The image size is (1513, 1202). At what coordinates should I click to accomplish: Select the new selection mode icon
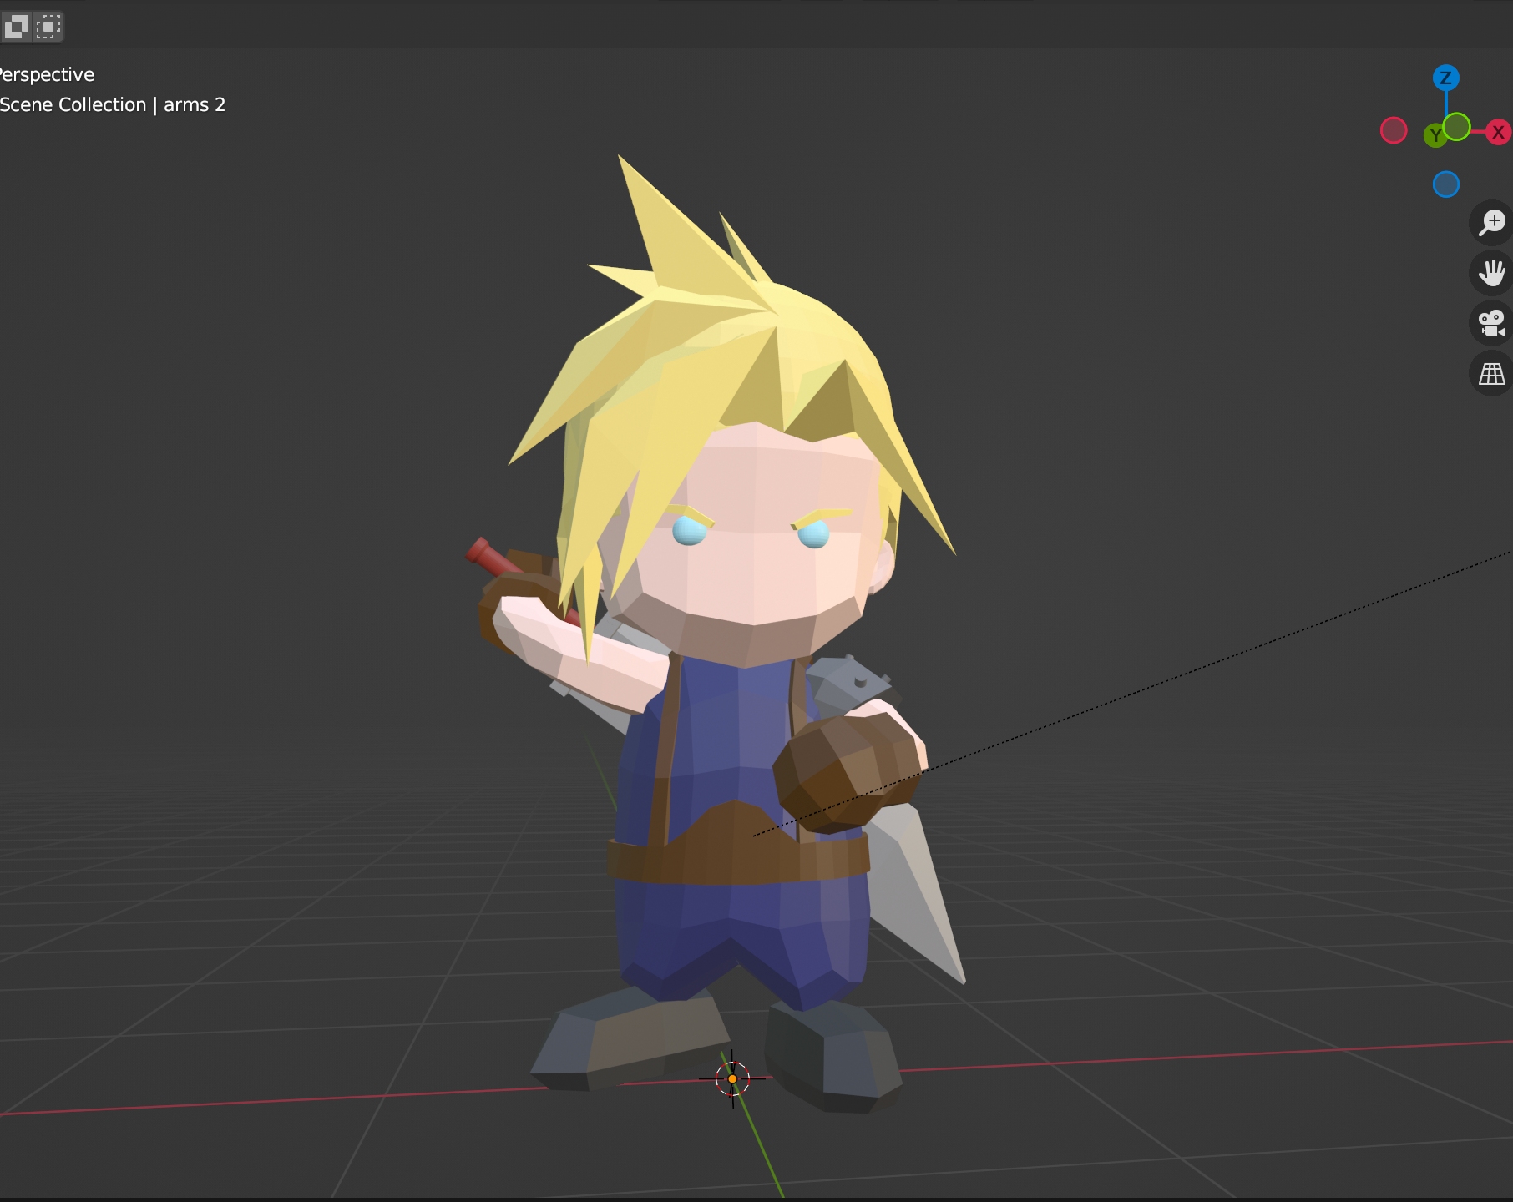pyautogui.click(x=17, y=27)
